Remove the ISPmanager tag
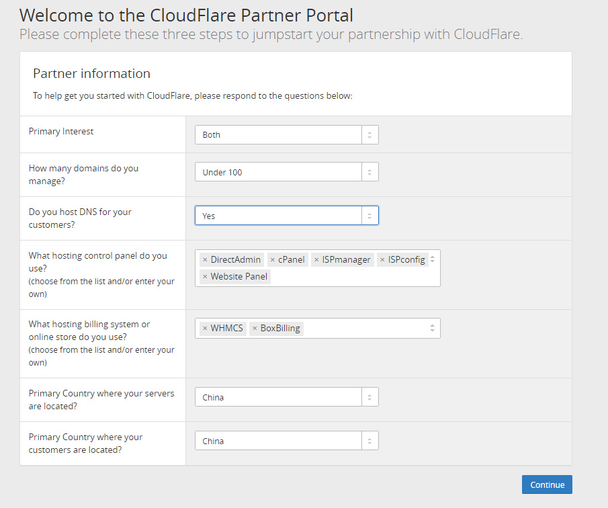Viewport: 608px width, 508px height. pyautogui.click(x=316, y=259)
